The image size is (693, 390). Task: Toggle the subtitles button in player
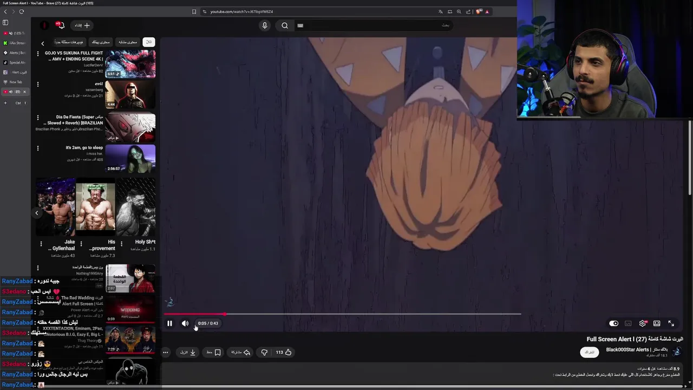(x=628, y=323)
